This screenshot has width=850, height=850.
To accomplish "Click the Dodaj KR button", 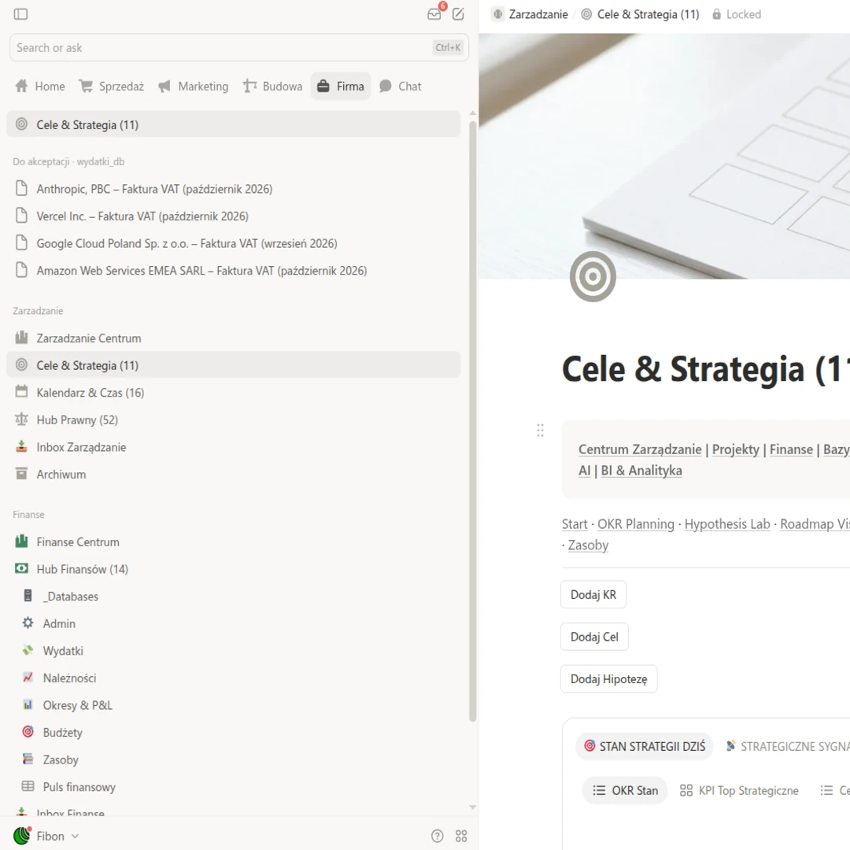I will tap(593, 595).
